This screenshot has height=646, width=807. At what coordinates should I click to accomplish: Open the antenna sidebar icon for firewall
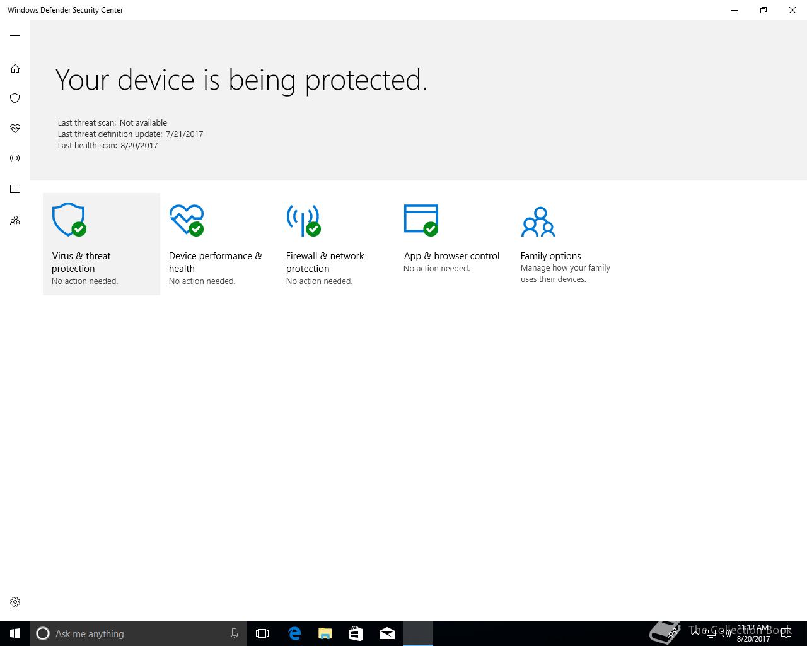tap(15, 159)
